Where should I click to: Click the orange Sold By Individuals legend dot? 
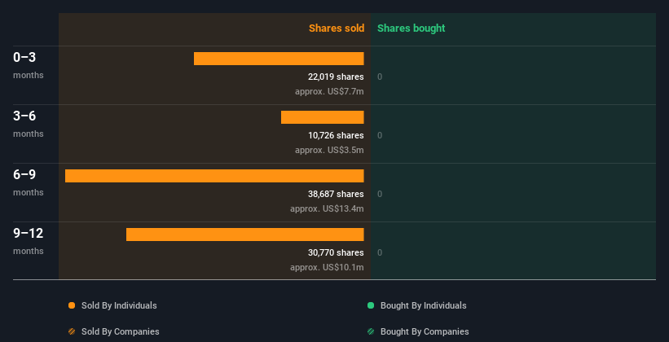click(72, 305)
